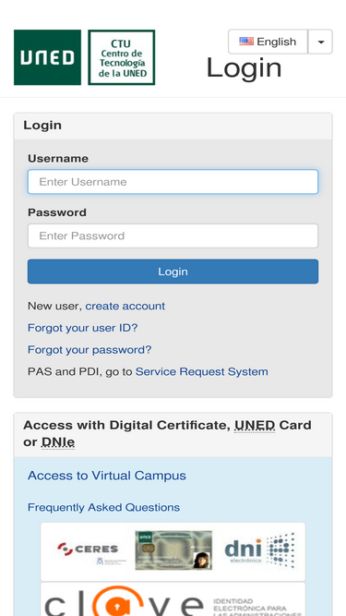Open the Frequently Asked Questions link

coord(103,507)
